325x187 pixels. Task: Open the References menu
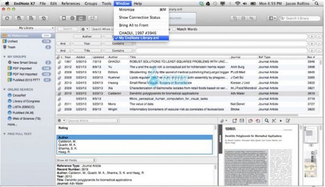[71, 3]
